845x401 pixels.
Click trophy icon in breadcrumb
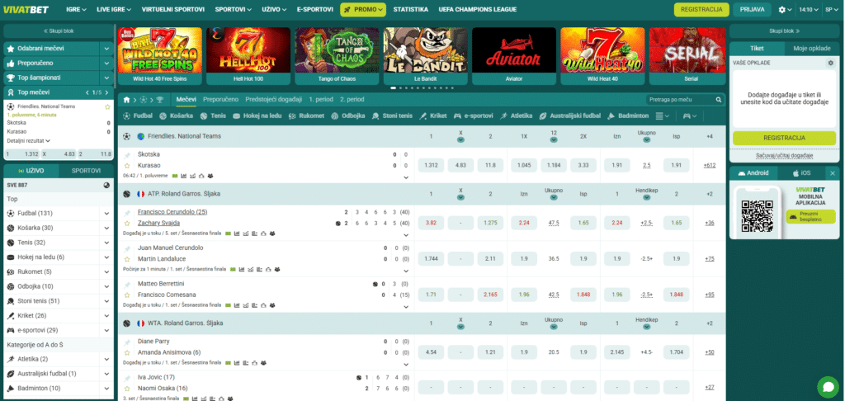coord(159,100)
